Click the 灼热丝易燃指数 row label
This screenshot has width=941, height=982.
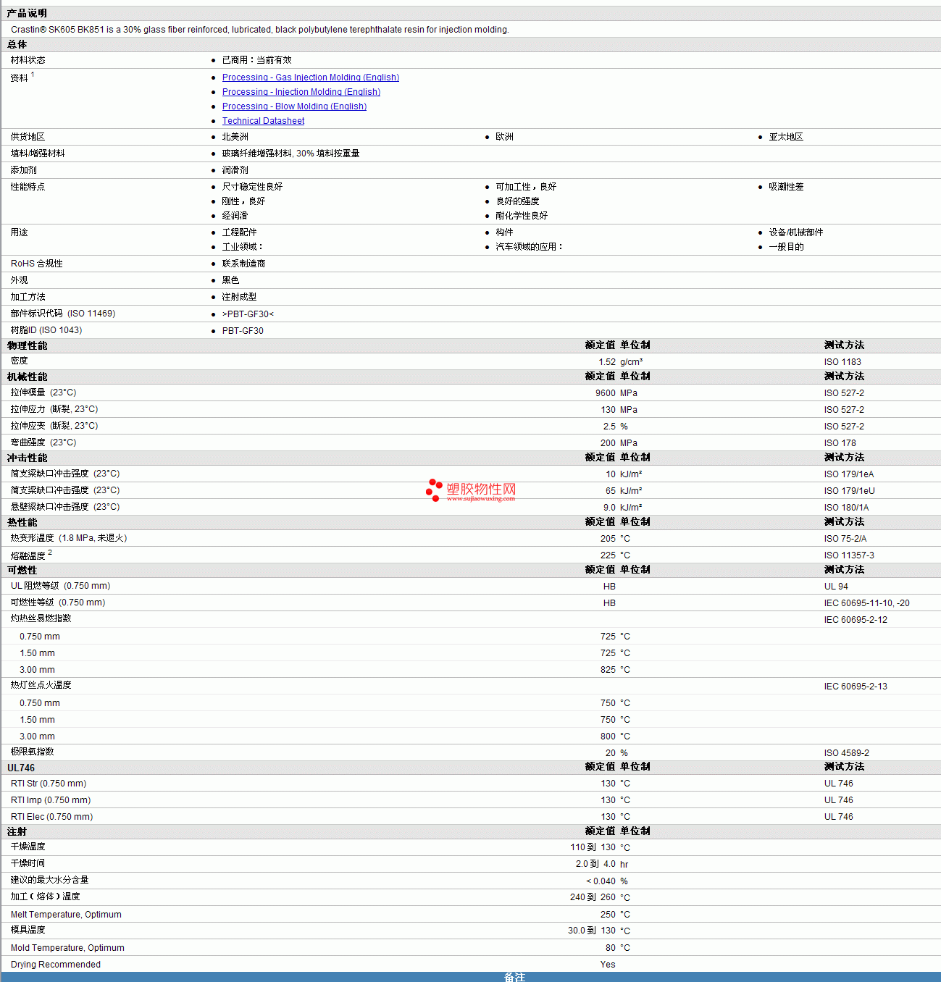(41, 618)
